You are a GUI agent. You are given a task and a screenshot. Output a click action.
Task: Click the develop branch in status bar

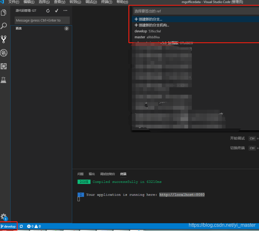point(8,226)
